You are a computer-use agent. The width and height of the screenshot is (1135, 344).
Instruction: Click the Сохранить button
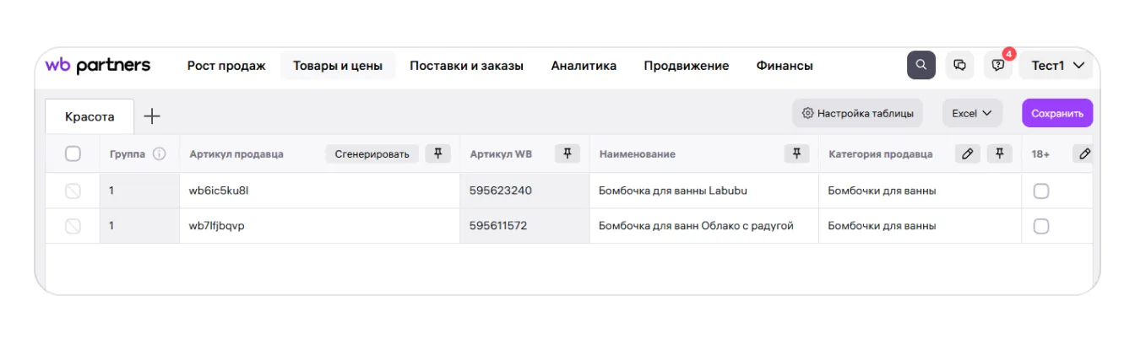click(1057, 113)
